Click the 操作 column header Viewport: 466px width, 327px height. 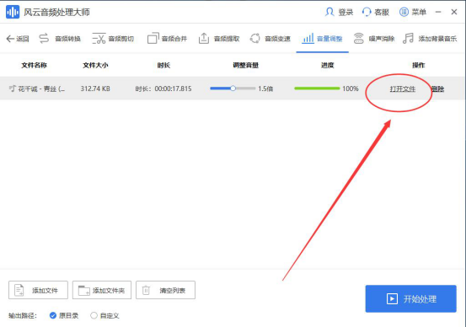419,65
